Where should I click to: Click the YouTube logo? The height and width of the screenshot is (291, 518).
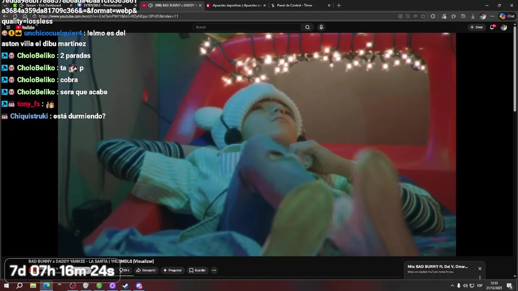point(25,27)
